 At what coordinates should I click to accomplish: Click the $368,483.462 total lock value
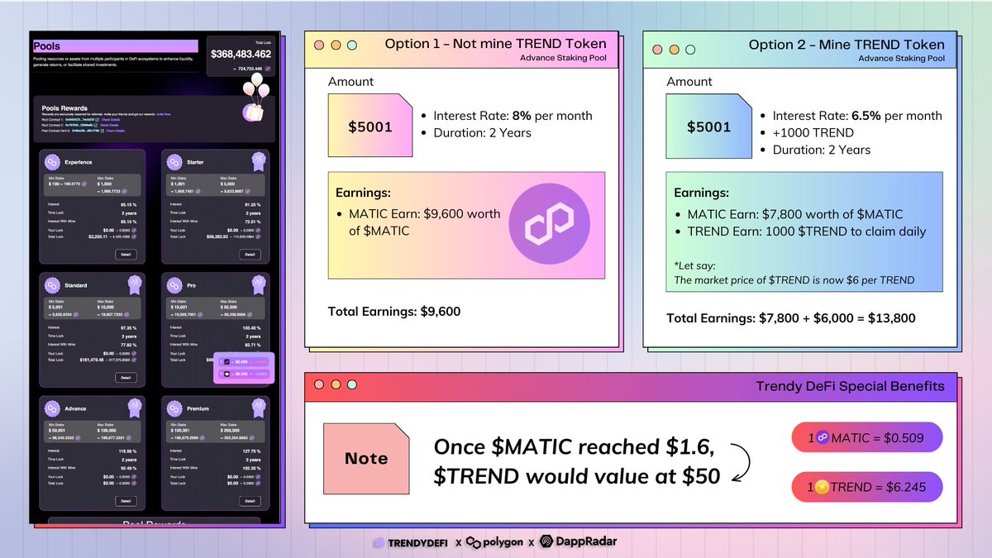tap(241, 54)
